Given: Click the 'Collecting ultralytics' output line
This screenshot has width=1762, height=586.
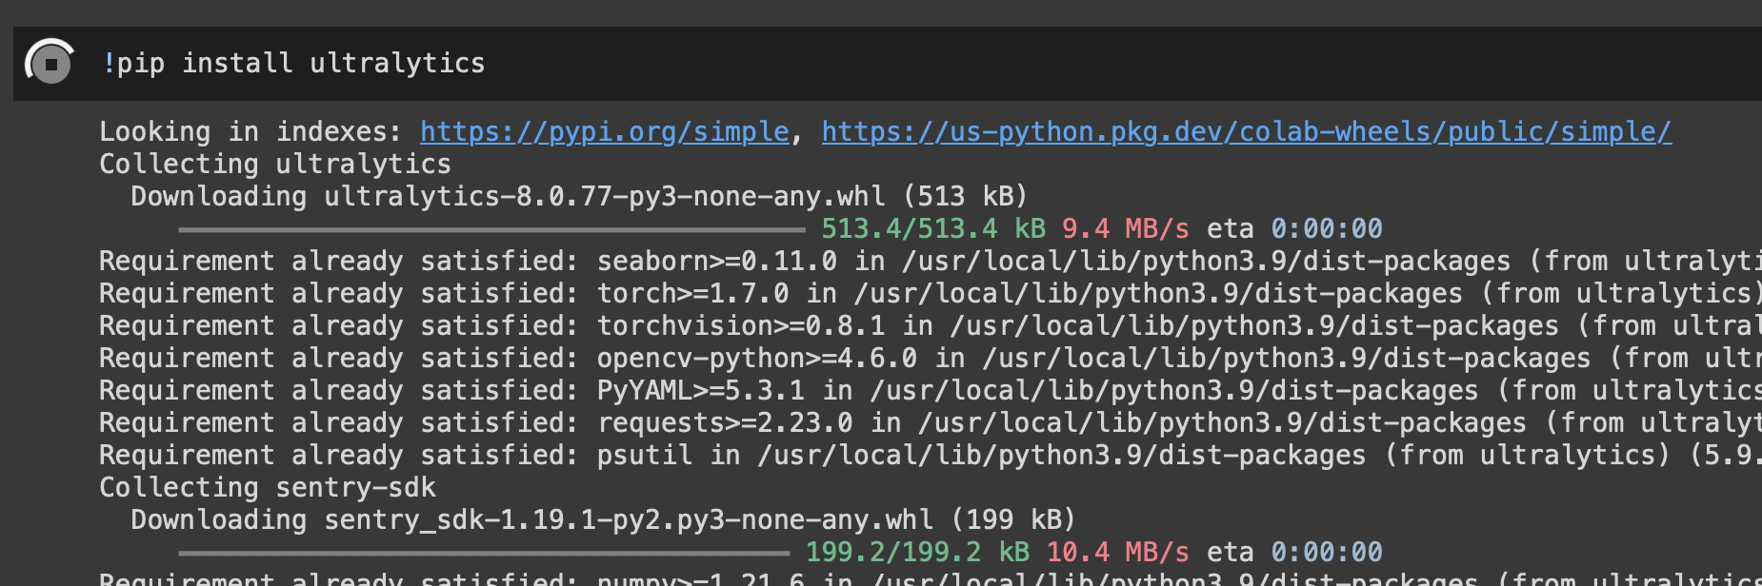Looking at the screenshot, I should [275, 165].
